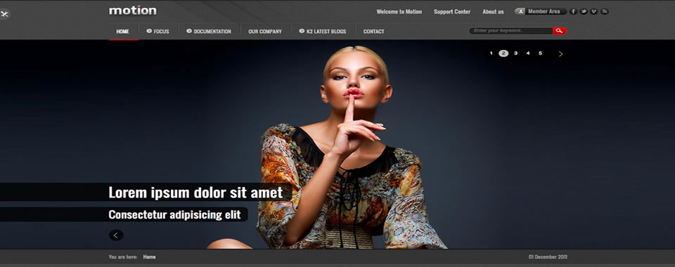675x267 pixels.
Task: Expand the K2 Latest Blogs menu
Action: pos(323,32)
